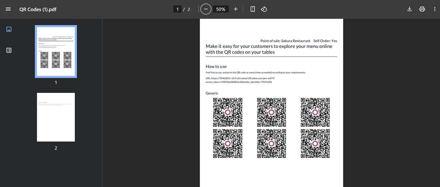Zoom in with the plus button
The image size is (440, 187).
click(236, 9)
